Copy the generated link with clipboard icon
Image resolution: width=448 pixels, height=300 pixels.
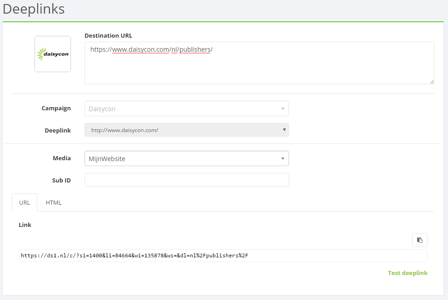[419, 240]
